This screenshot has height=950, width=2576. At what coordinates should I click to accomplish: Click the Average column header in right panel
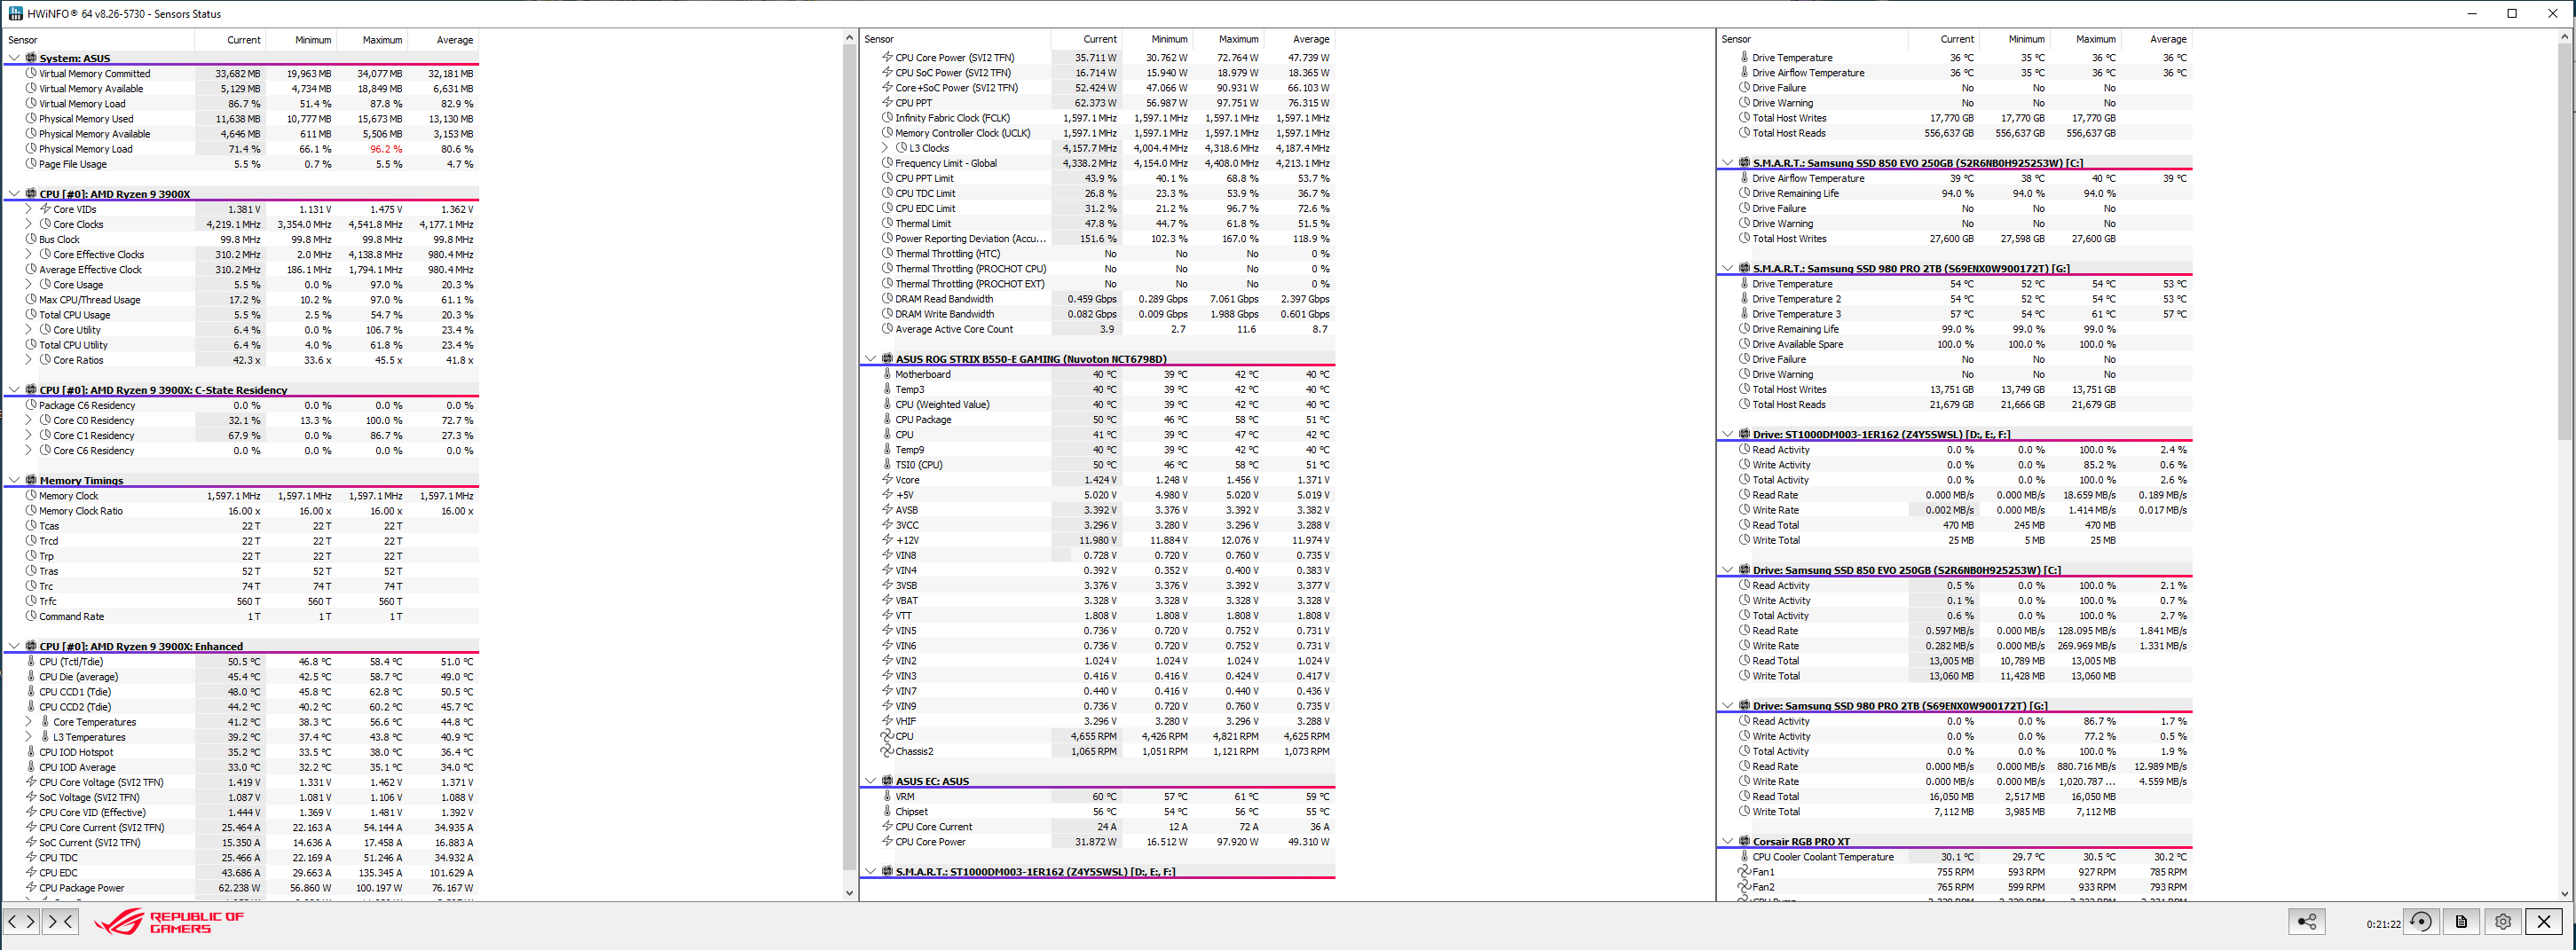(x=2156, y=39)
